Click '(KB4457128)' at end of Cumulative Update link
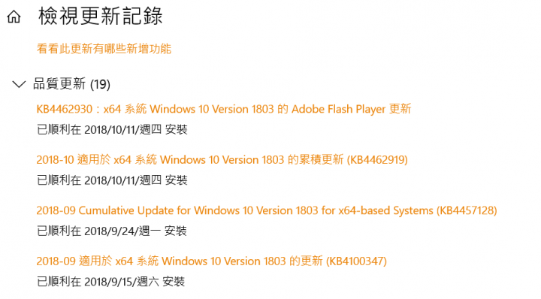Viewport: 541px width, 299px height. (x=467, y=210)
